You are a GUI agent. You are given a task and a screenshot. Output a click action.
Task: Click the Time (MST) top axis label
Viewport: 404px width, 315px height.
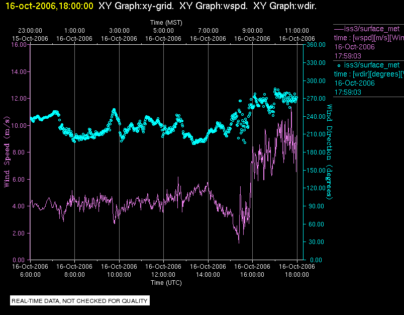(x=166, y=23)
